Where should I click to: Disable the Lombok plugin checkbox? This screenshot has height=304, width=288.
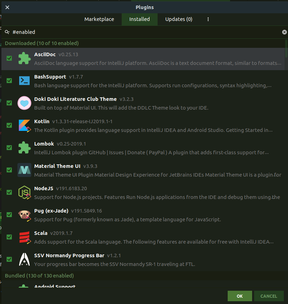[x=9, y=148]
